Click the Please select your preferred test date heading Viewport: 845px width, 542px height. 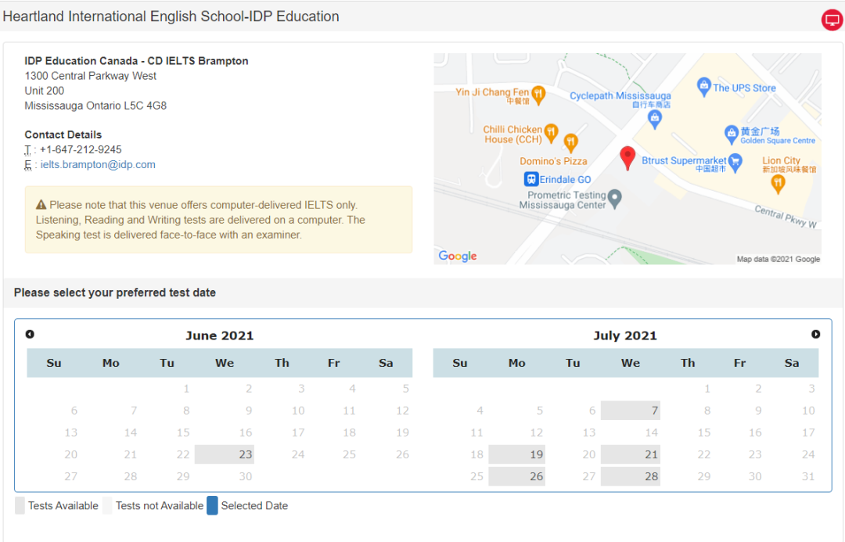click(x=115, y=293)
